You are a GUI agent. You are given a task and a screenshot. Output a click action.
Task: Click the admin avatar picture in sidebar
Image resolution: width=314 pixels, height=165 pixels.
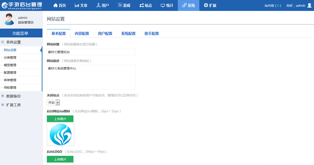9,19
